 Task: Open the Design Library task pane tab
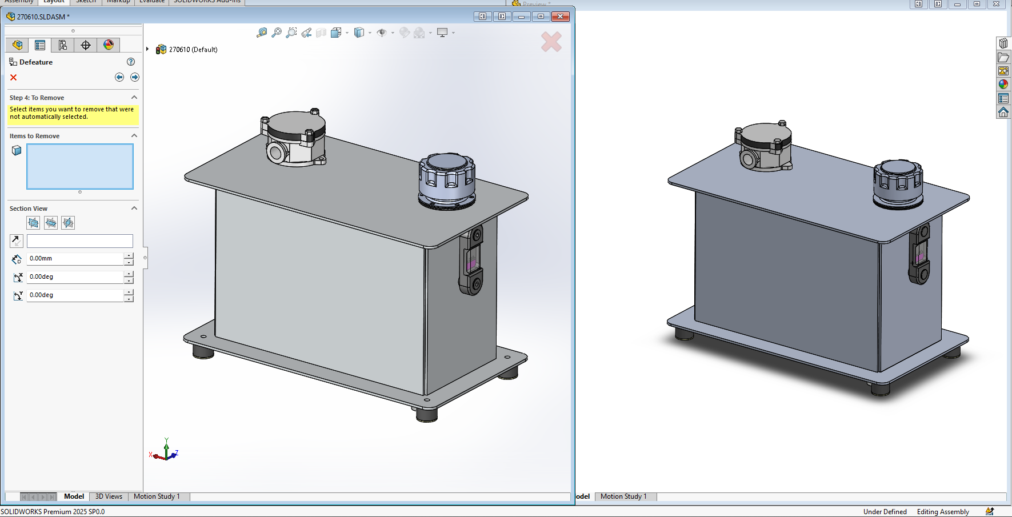click(1003, 43)
